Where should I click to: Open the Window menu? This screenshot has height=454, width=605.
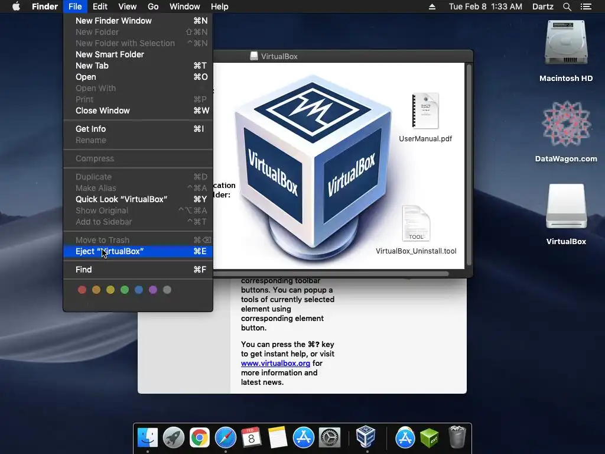tap(185, 7)
